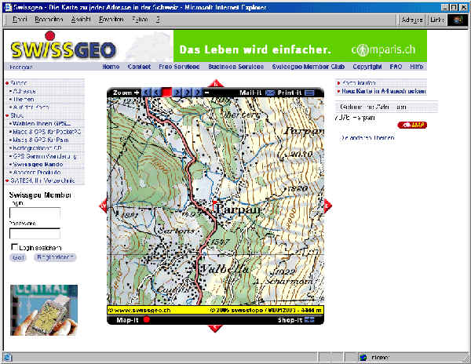This screenshot has height=364, width=471.
Task: Open the Ansicht menu
Action: point(81,20)
